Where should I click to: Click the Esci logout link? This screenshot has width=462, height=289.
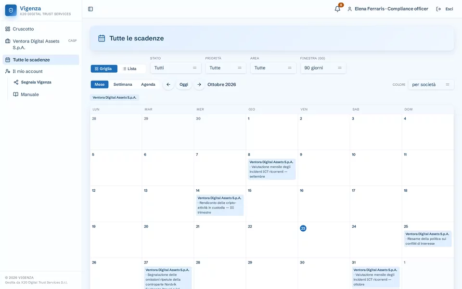click(449, 9)
